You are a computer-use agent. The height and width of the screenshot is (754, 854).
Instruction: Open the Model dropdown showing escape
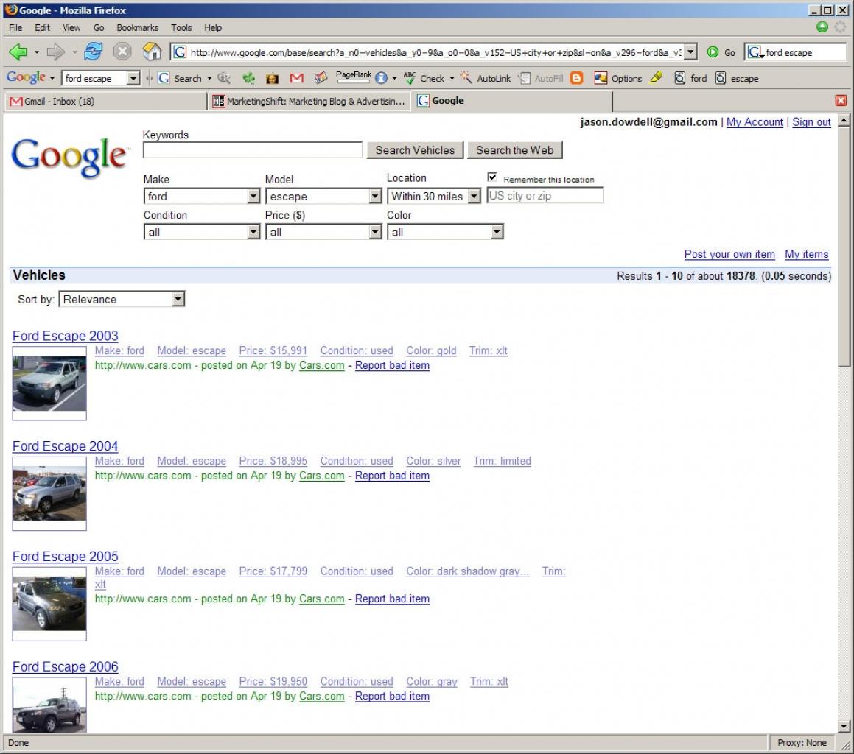point(323,196)
